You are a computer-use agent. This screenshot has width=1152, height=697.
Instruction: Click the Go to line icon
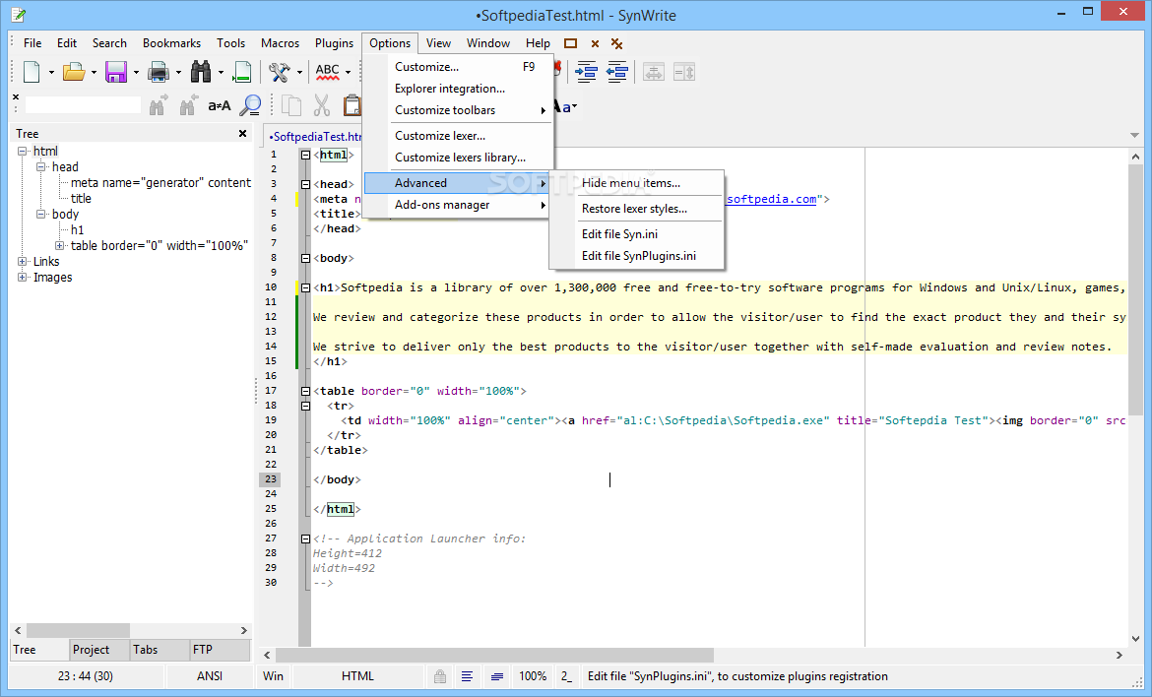pos(241,72)
